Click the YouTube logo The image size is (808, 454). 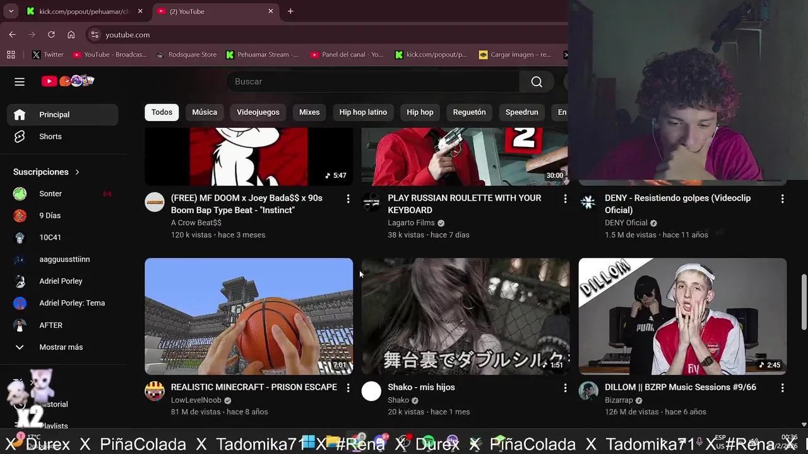coord(68,81)
